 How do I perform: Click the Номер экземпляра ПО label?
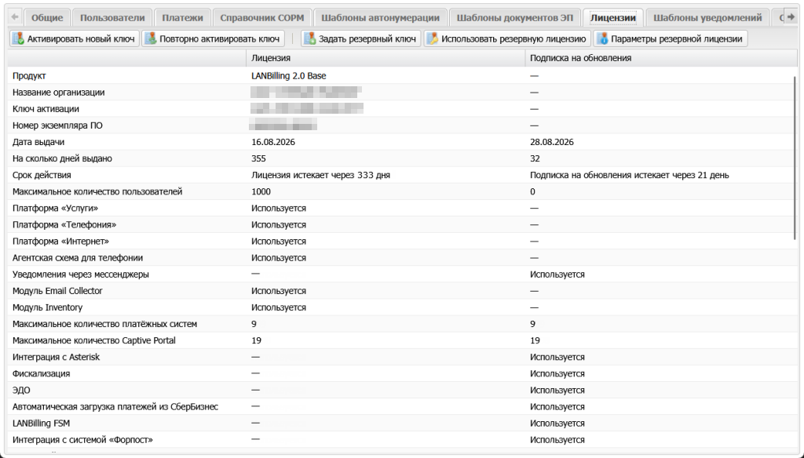click(x=57, y=125)
